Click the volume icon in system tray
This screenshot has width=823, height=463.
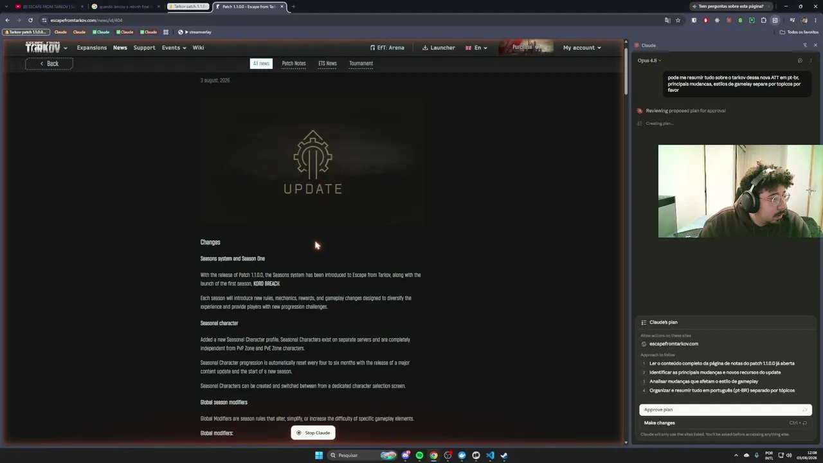(789, 455)
